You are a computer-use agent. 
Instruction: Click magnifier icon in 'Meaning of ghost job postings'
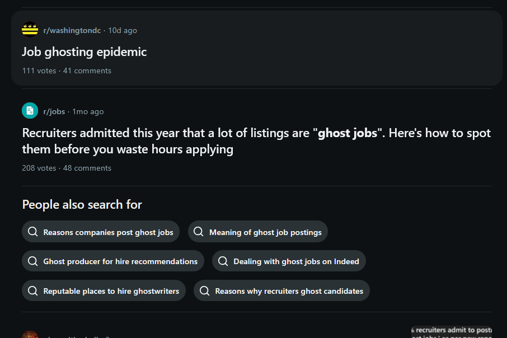click(199, 232)
